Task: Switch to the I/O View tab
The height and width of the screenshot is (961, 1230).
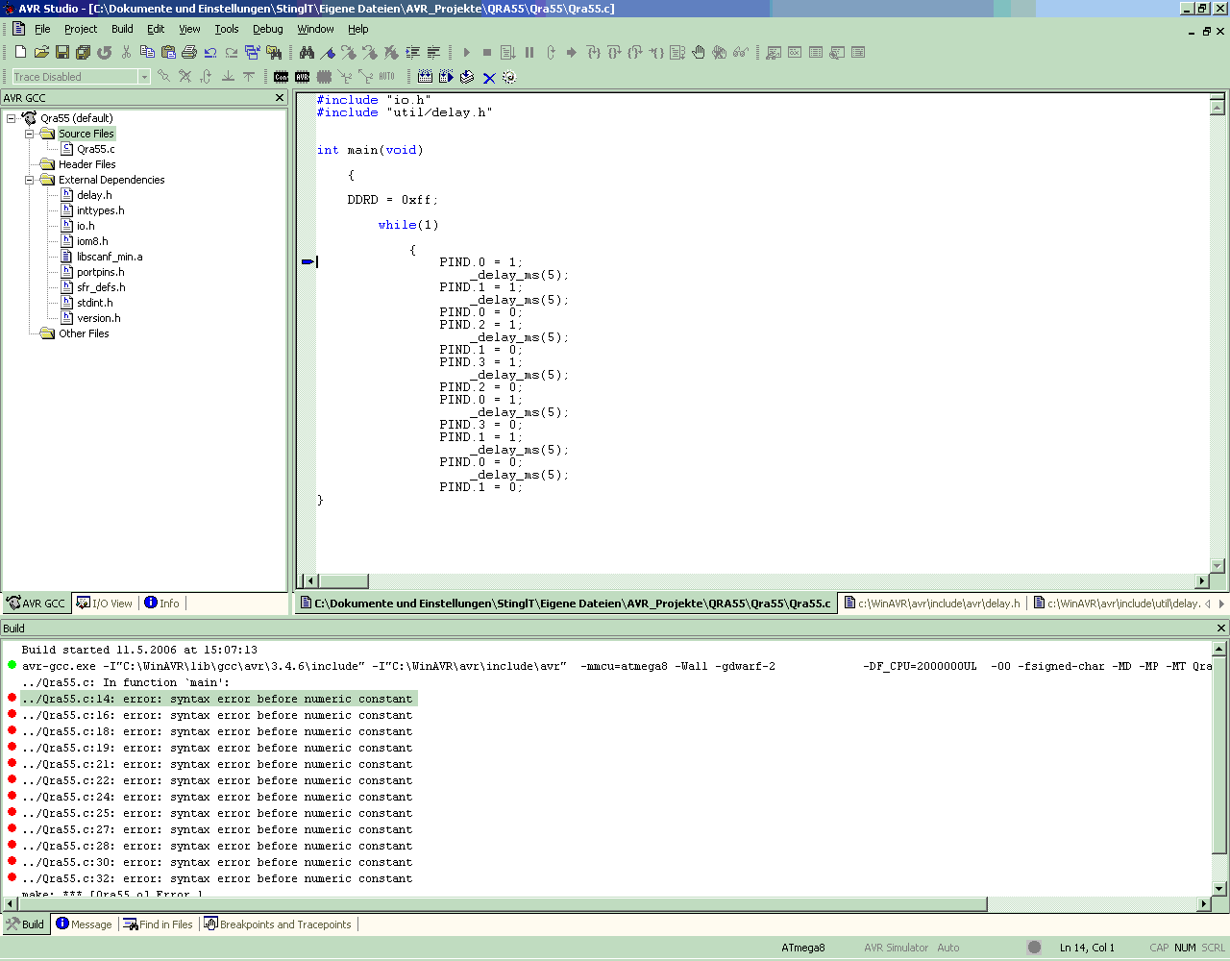Action: pos(104,604)
